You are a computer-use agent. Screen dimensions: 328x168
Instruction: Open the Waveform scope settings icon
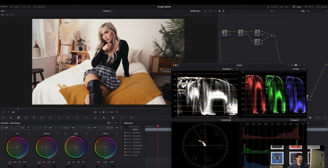pyautogui.click(x=237, y=69)
